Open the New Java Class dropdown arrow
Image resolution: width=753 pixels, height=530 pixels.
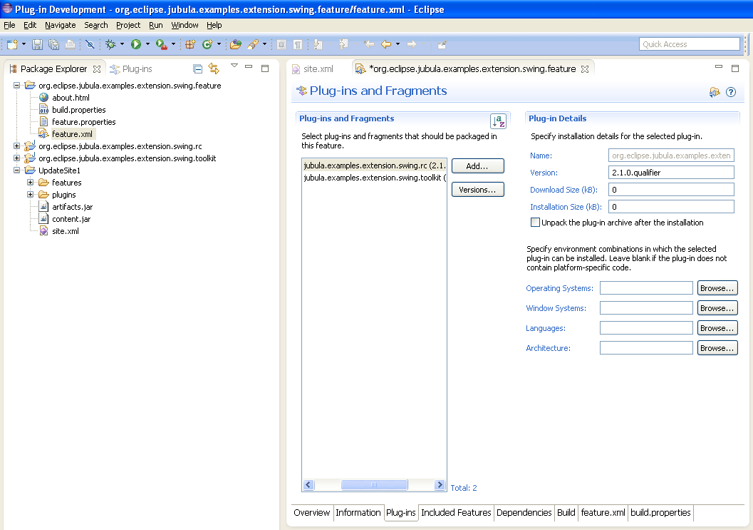pyautogui.click(x=219, y=44)
